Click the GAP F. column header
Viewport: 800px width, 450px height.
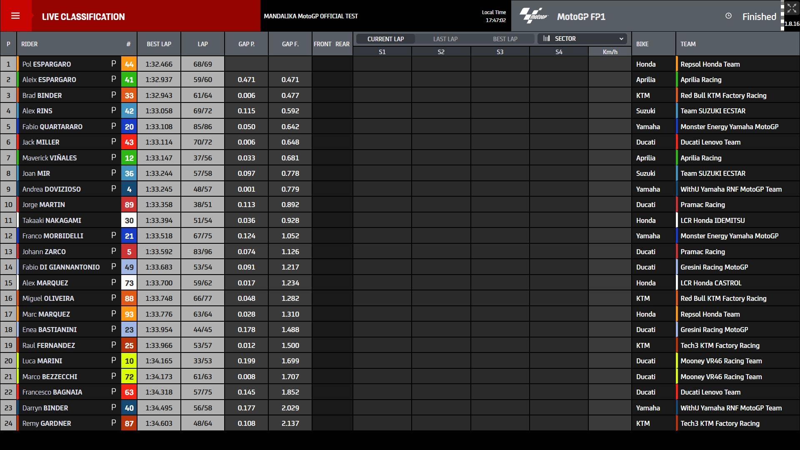click(x=290, y=44)
